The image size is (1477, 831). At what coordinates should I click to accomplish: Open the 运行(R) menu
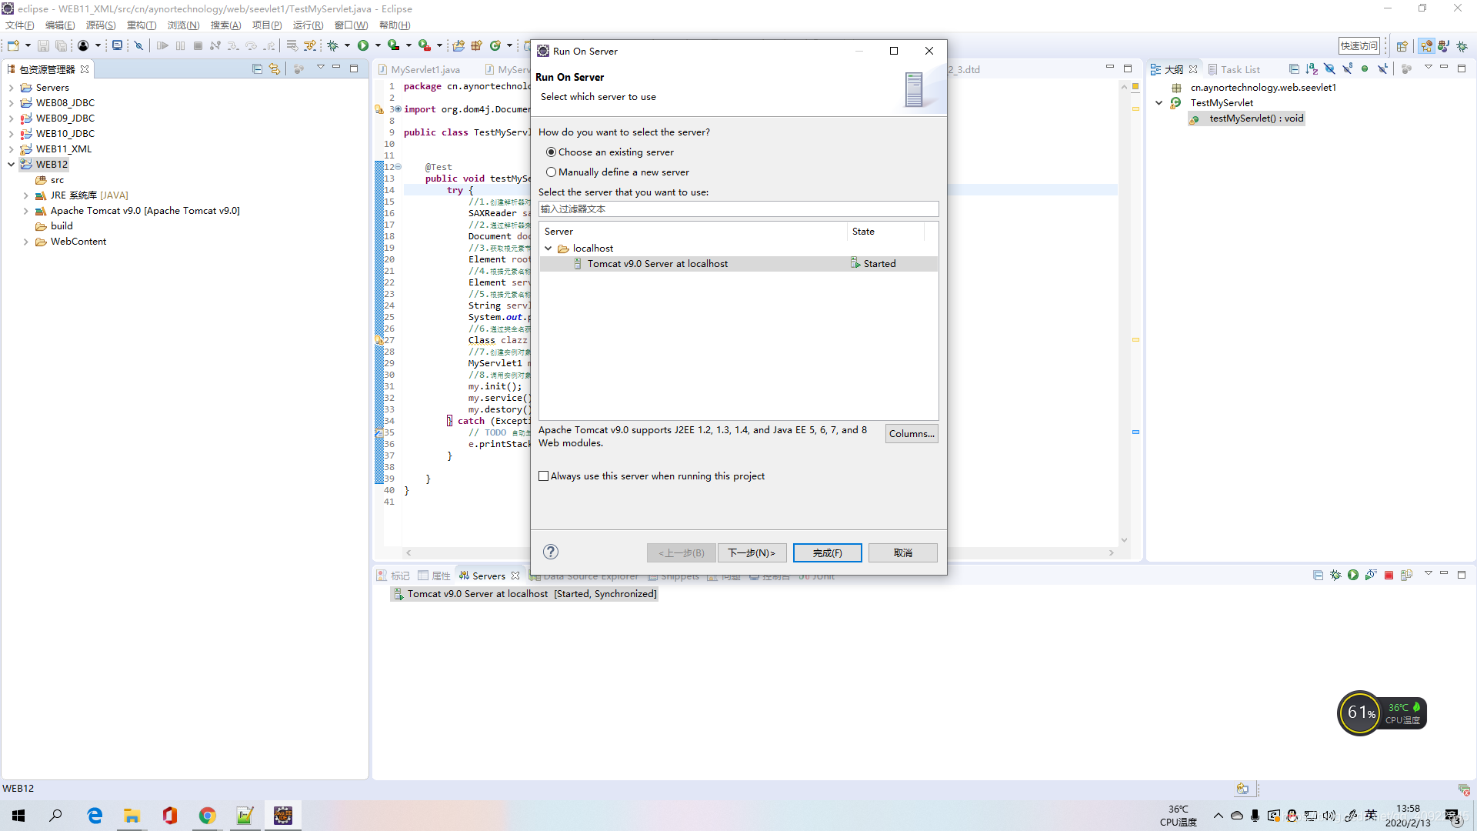(308, 25)
